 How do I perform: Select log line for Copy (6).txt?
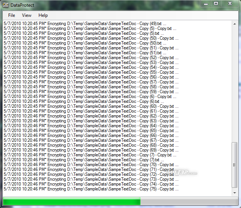click(x=84, y=101)
